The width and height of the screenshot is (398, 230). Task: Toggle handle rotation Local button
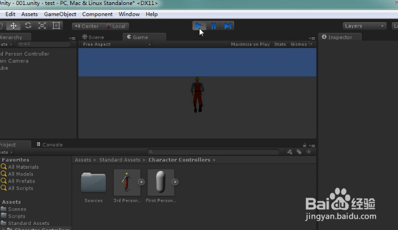point(115,26)
